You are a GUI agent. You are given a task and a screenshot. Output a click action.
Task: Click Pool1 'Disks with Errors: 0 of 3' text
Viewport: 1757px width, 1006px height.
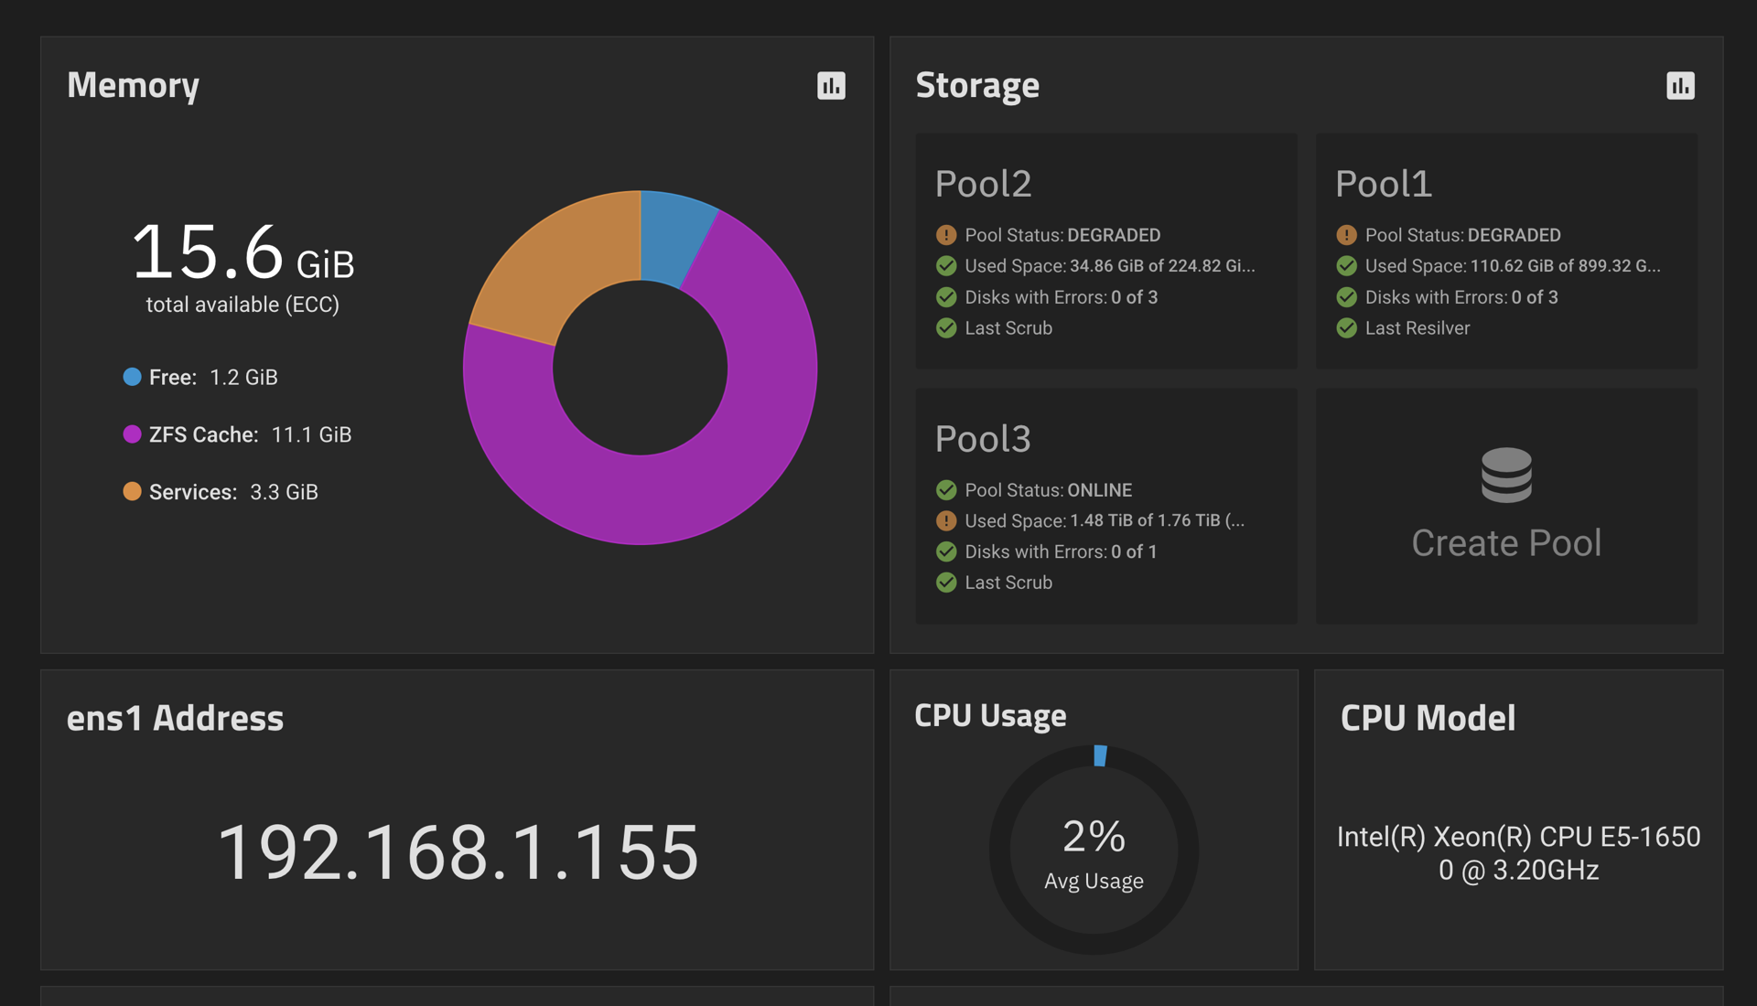1461,297
